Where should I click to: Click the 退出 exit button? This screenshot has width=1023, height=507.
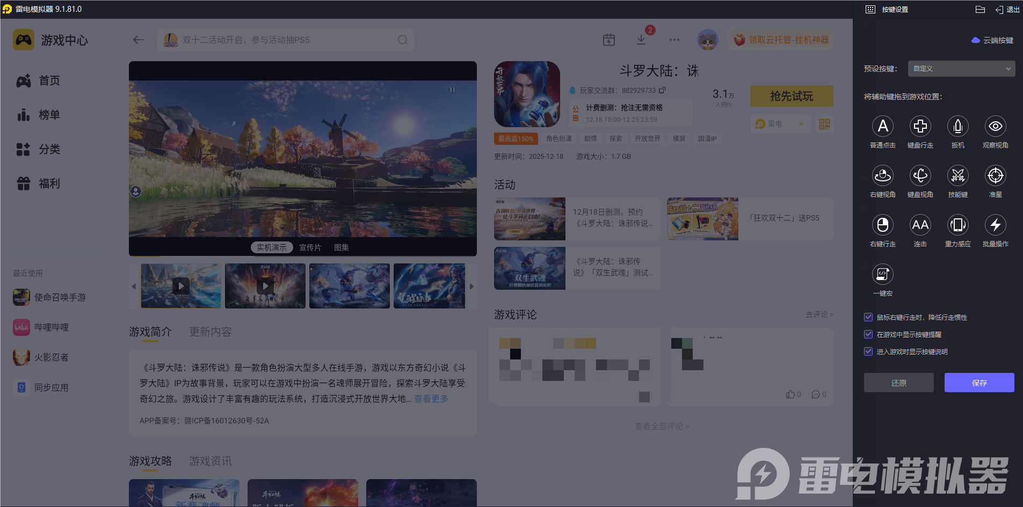[1007, 9]
